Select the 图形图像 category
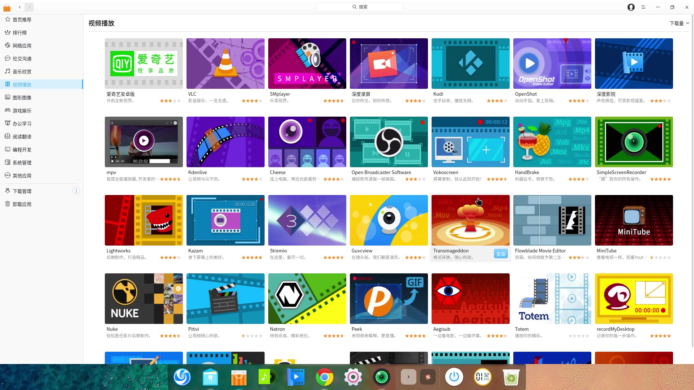This screenshot has height=390, width=694. click(x=42, y=97)
